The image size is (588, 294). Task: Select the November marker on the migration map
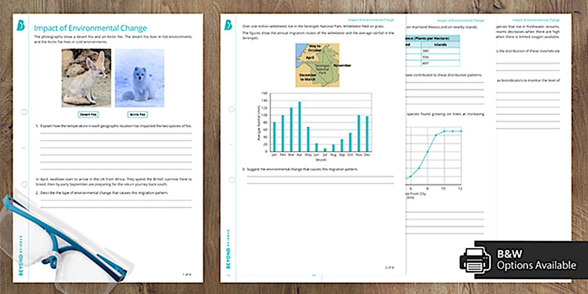(x=343, y=65)
